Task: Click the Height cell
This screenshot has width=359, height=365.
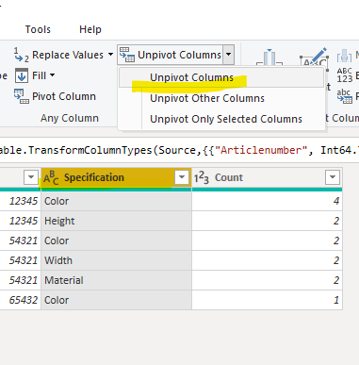Action: (x=116, y=221)
